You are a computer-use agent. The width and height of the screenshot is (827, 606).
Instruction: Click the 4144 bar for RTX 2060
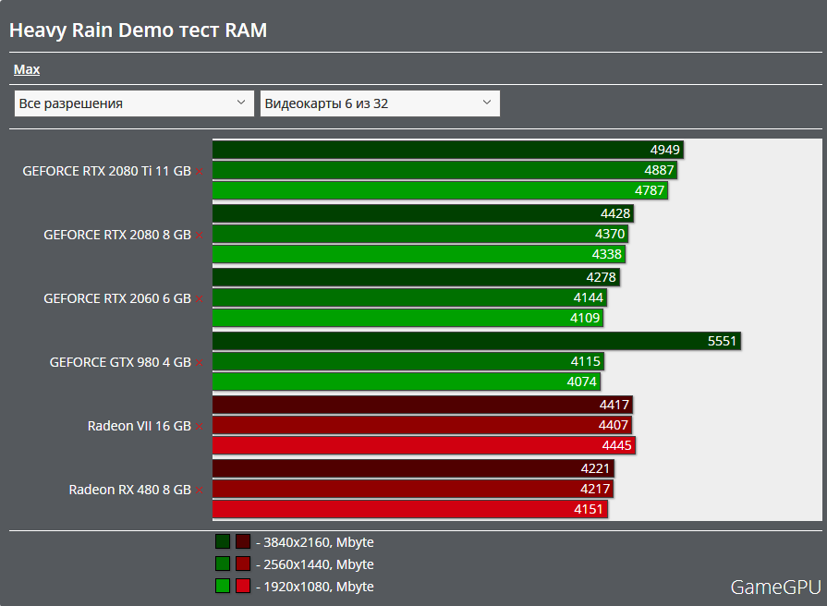(409, 297)
